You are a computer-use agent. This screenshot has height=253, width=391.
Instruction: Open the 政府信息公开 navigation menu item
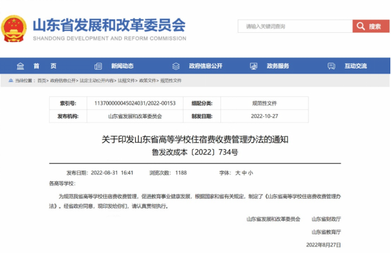206,66
